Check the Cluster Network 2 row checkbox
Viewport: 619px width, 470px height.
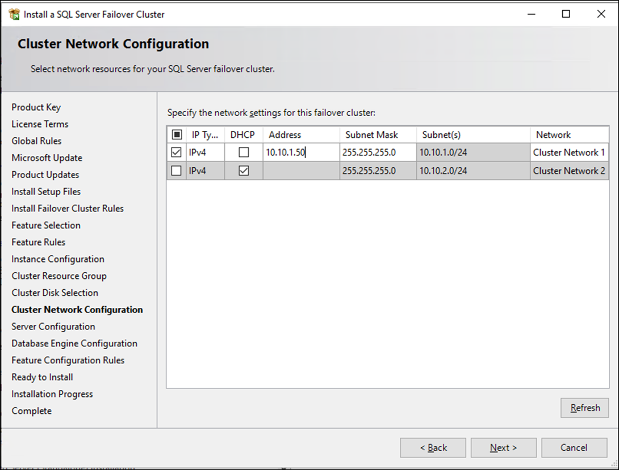click(x=176, y=171)
